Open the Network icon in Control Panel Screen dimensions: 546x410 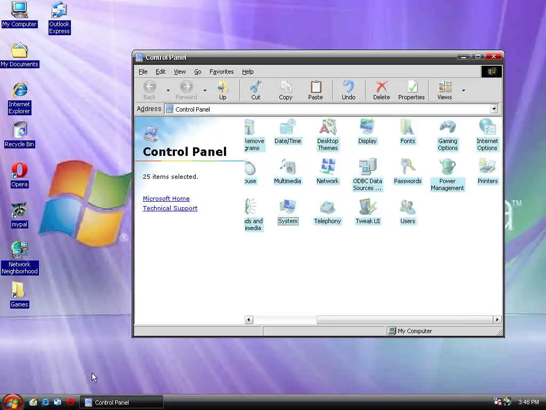327,171
